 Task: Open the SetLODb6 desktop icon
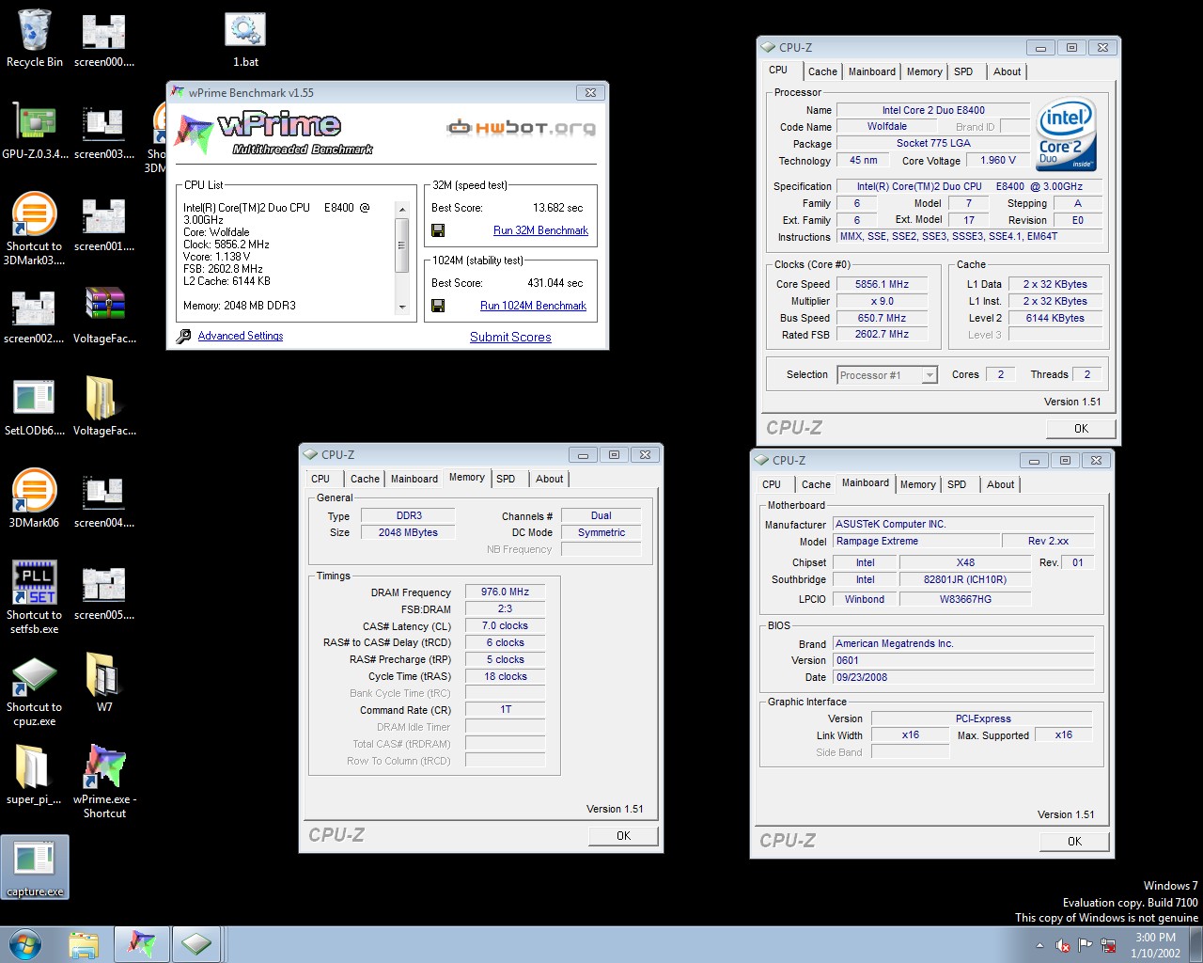click(35, 407)
